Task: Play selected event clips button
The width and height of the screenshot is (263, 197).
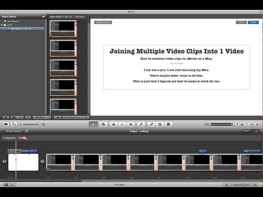Action: (x=20, y=118)
